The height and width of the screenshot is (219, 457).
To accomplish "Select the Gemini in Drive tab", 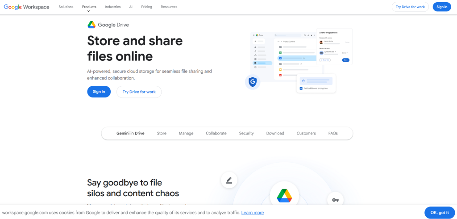I will click(x=131, y=133).
